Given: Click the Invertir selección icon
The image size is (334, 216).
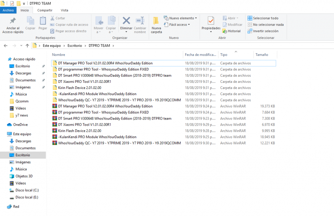Looking at the screenshot, I should [x=250, y=31].
